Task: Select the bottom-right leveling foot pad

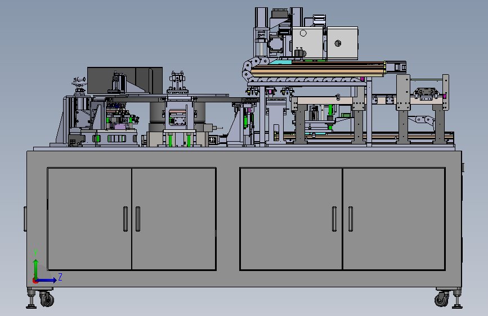Action: click(x=457, y=306)
